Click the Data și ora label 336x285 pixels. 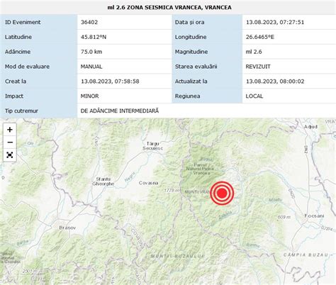click(190, 22)
